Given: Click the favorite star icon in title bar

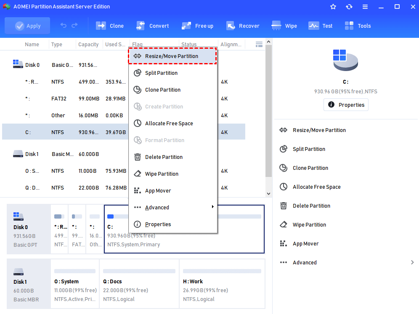Looking at the screenshot, I should 333,7.
